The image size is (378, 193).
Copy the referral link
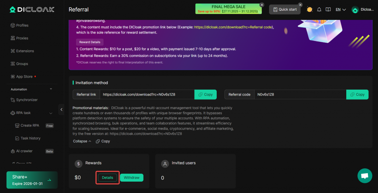tap(205, 94)
